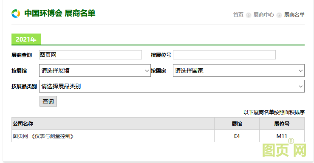The image size is (314, 163).
Task: Expand the 请选择展品类别 dropdown
Action: point(172,86)
